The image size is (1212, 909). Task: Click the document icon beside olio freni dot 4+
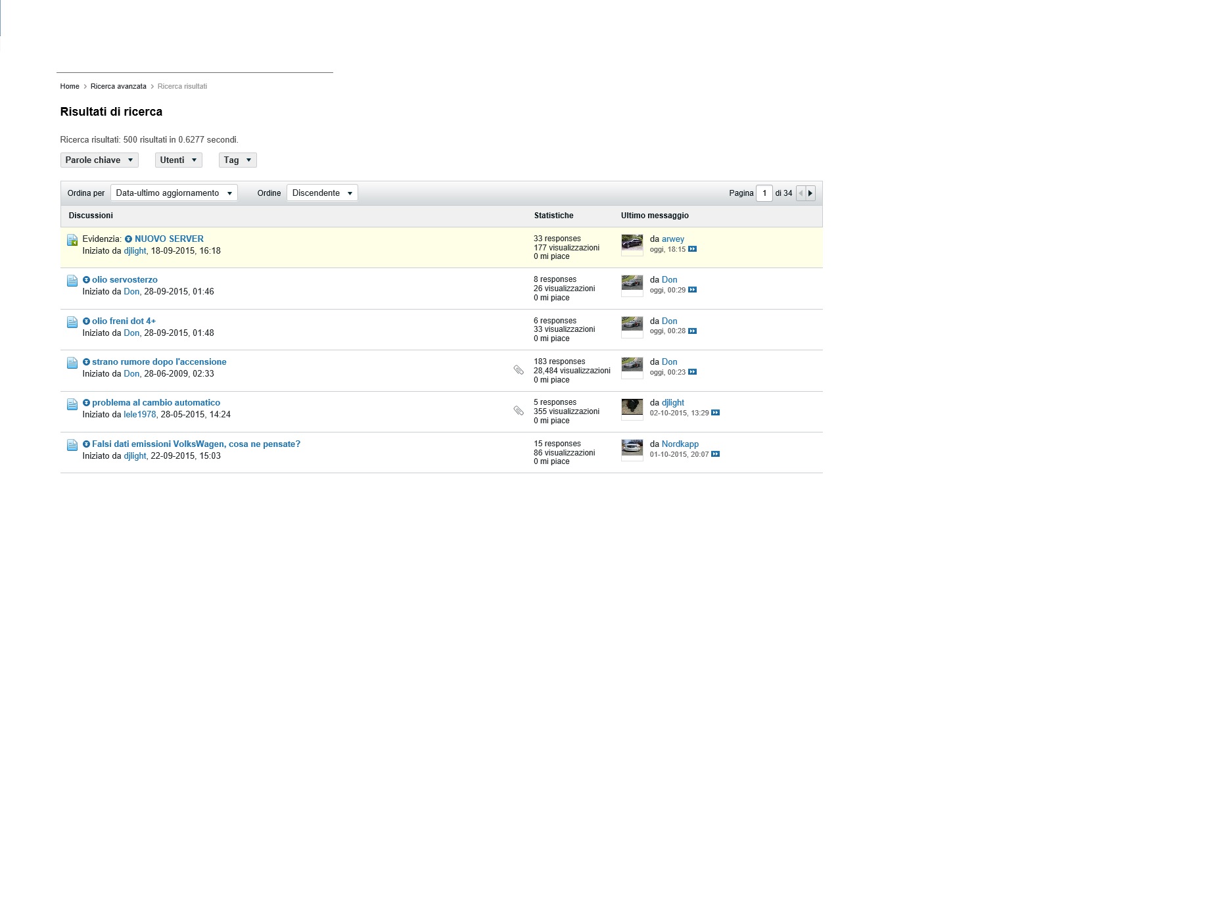[x=72, y=322]
